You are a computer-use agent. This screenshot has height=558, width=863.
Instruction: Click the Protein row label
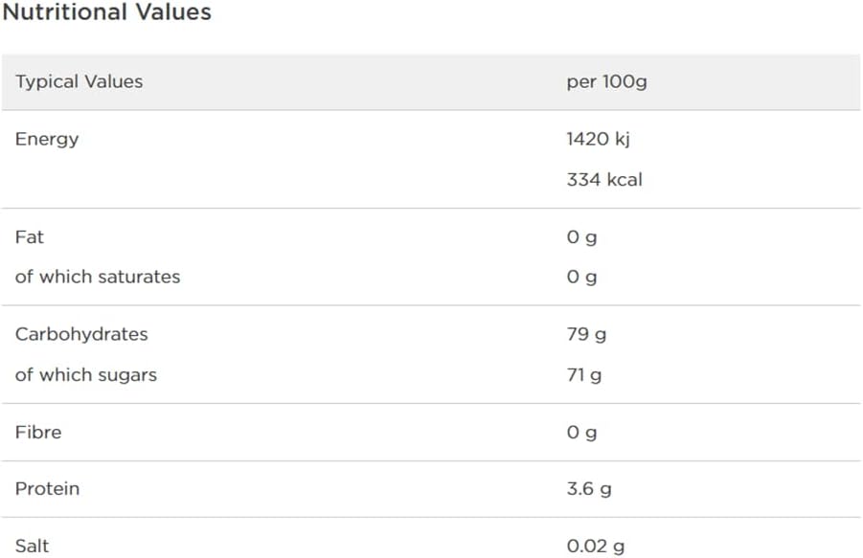click(47, 488)
